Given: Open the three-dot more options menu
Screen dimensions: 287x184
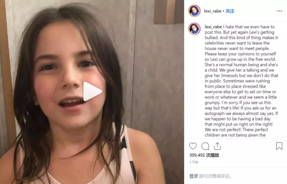Looking at the screenshot, I should (280, 11).
